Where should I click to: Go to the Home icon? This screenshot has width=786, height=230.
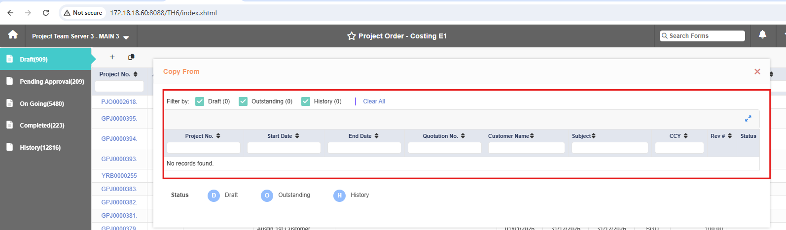coord(13,34)
